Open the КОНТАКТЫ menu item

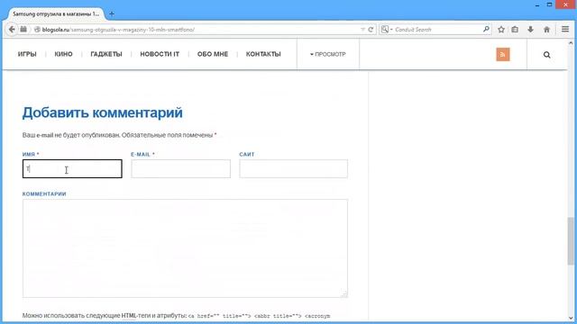tap(263, 54)
